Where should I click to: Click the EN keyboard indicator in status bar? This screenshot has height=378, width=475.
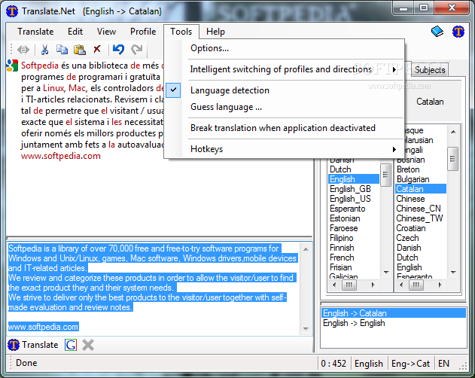click(443, 364)
